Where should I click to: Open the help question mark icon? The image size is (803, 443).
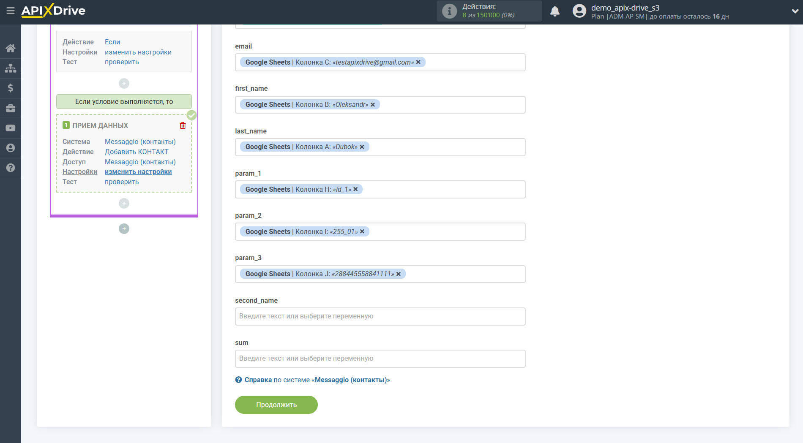(x=11, y=168)
